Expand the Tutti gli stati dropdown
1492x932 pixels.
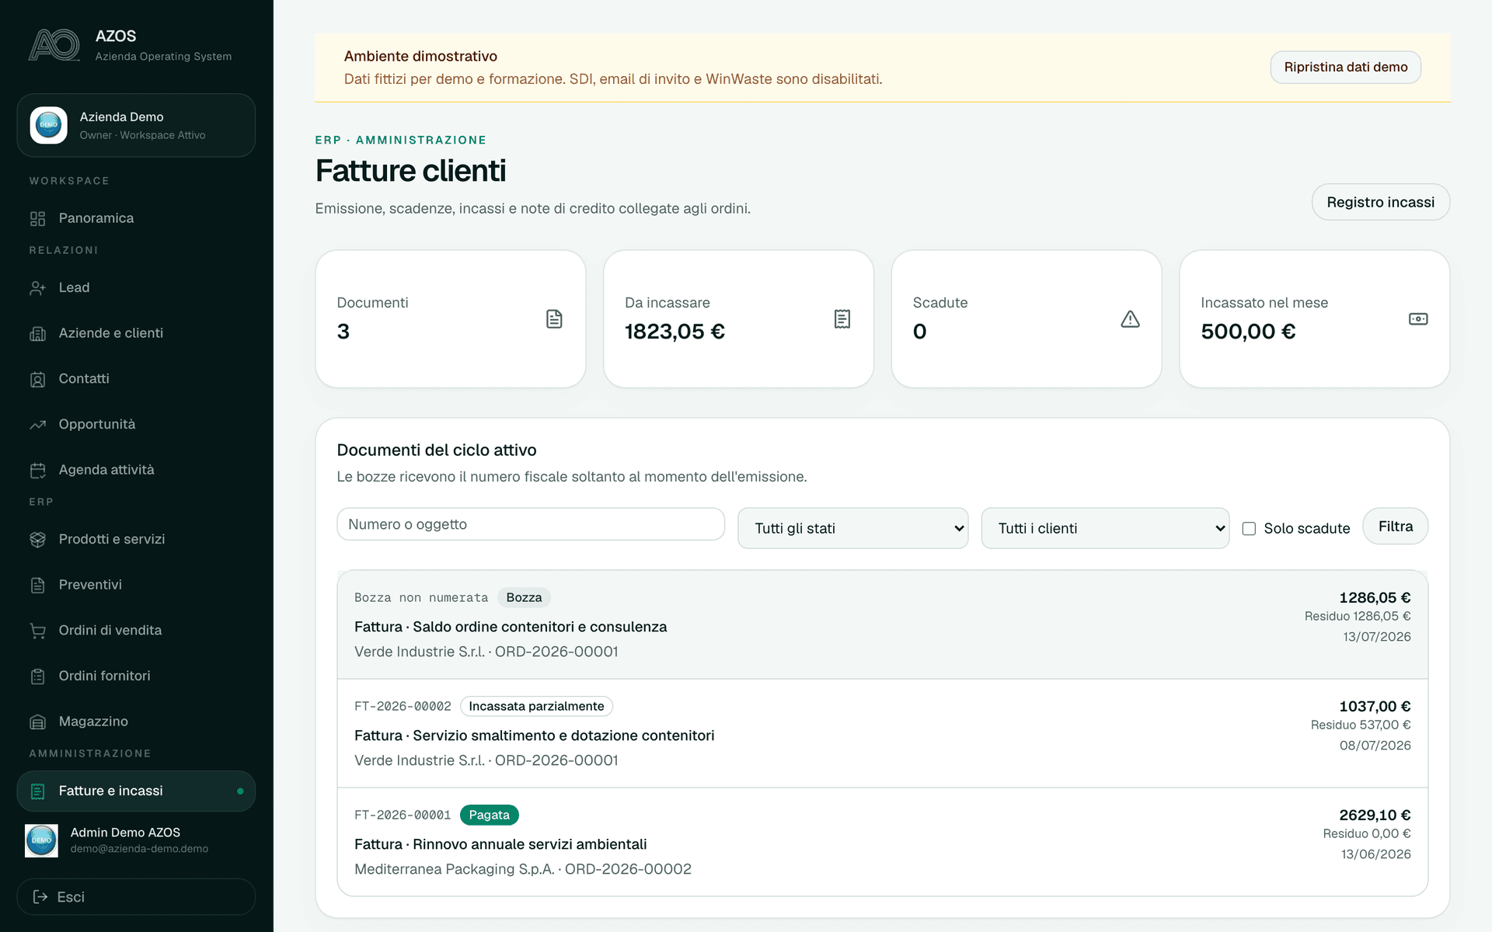852,528
